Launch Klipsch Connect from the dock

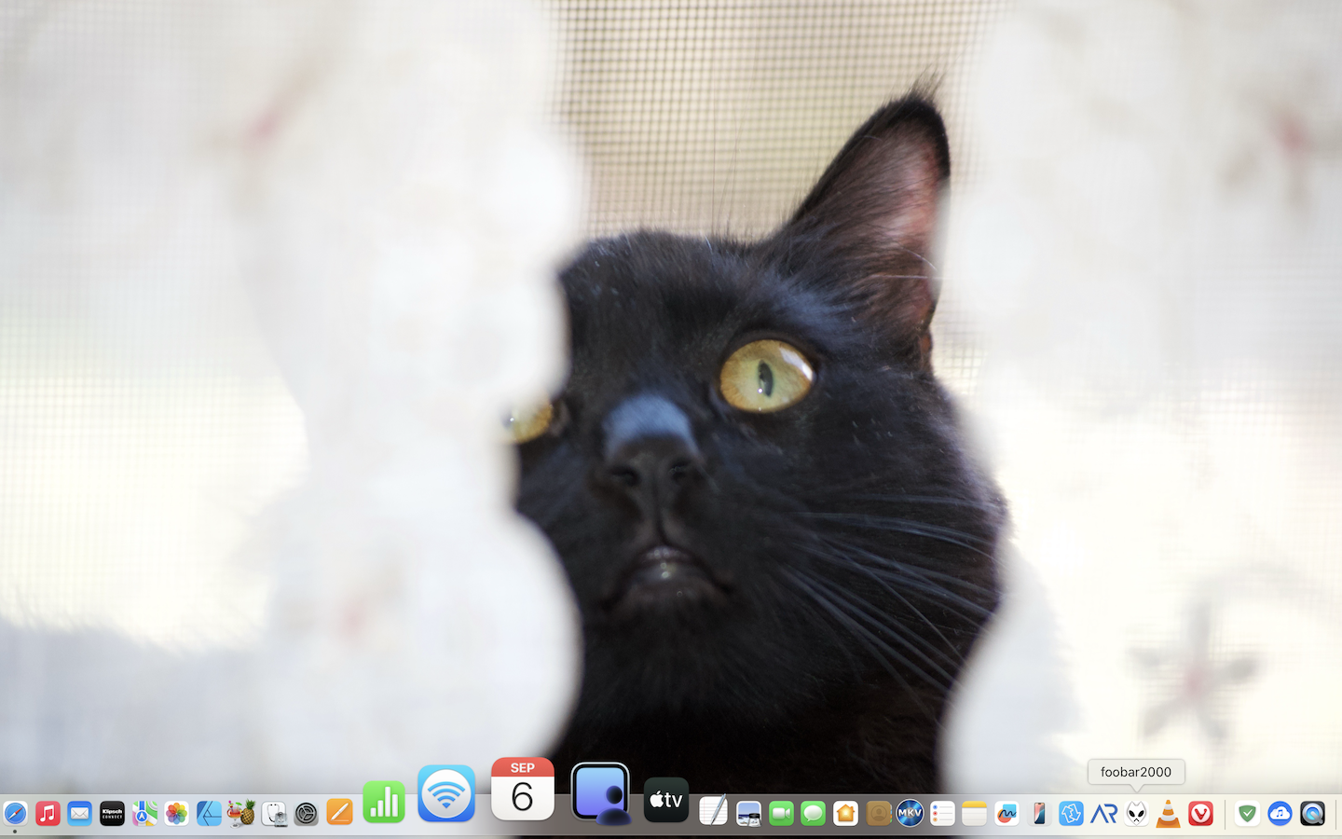(112, 814)
